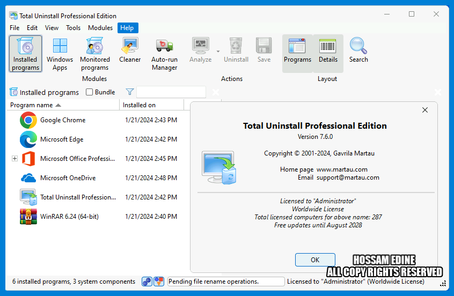Enable the Bundle checkbox
This screenshot has width=454, height=296.
(90, 92)
